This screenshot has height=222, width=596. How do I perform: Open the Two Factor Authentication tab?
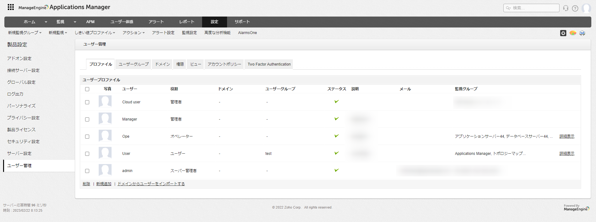pyautogui.click(x=269, y=64)
